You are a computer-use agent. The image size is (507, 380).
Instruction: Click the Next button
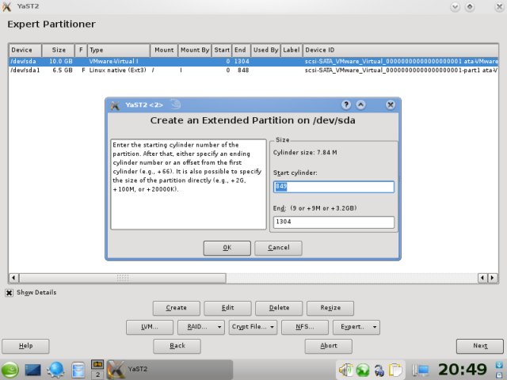pyautogui.click(x=480, y=346)
